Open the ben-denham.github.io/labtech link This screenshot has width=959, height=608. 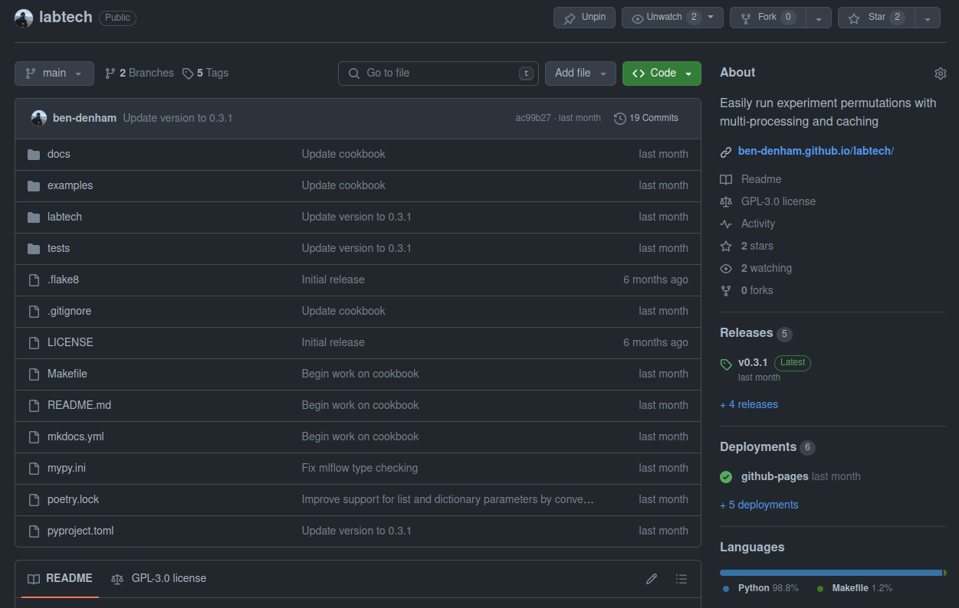816,152
